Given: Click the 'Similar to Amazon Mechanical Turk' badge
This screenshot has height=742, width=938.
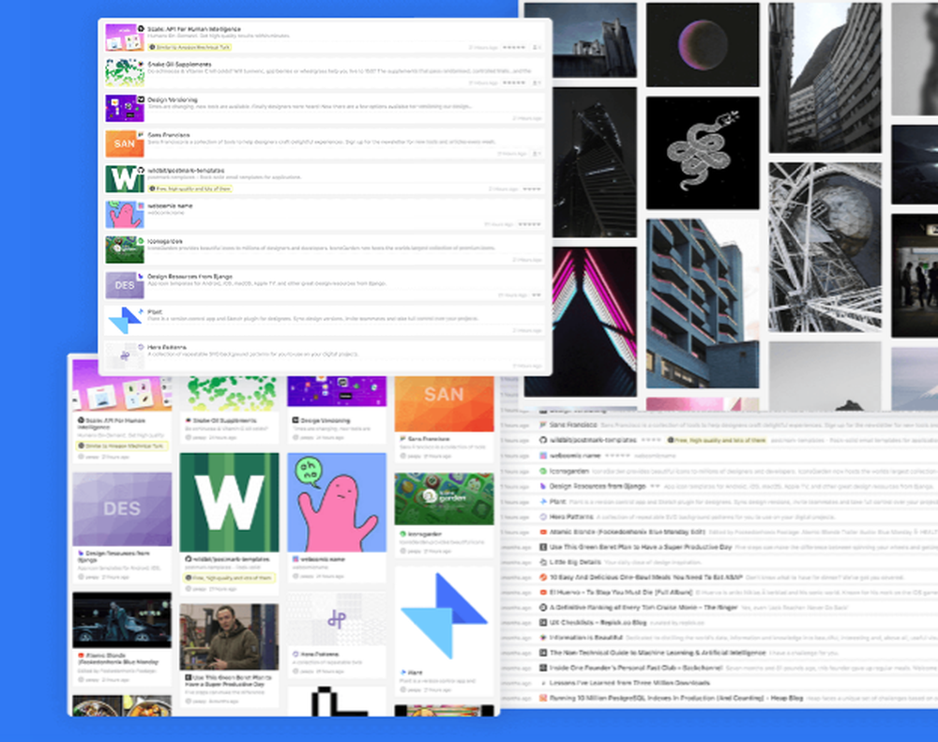Looking at the screenshot, I should tap(191, 48).
